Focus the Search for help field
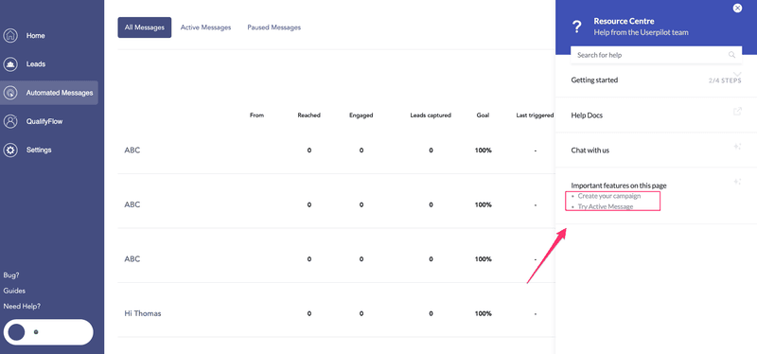This screenshot has width=757, height=354. 656,55
